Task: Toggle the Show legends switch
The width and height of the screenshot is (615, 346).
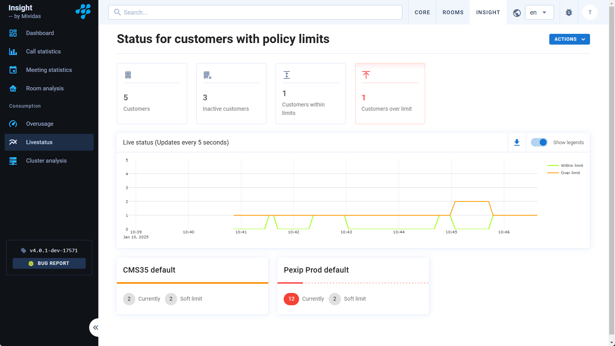Action: [539, 142]
